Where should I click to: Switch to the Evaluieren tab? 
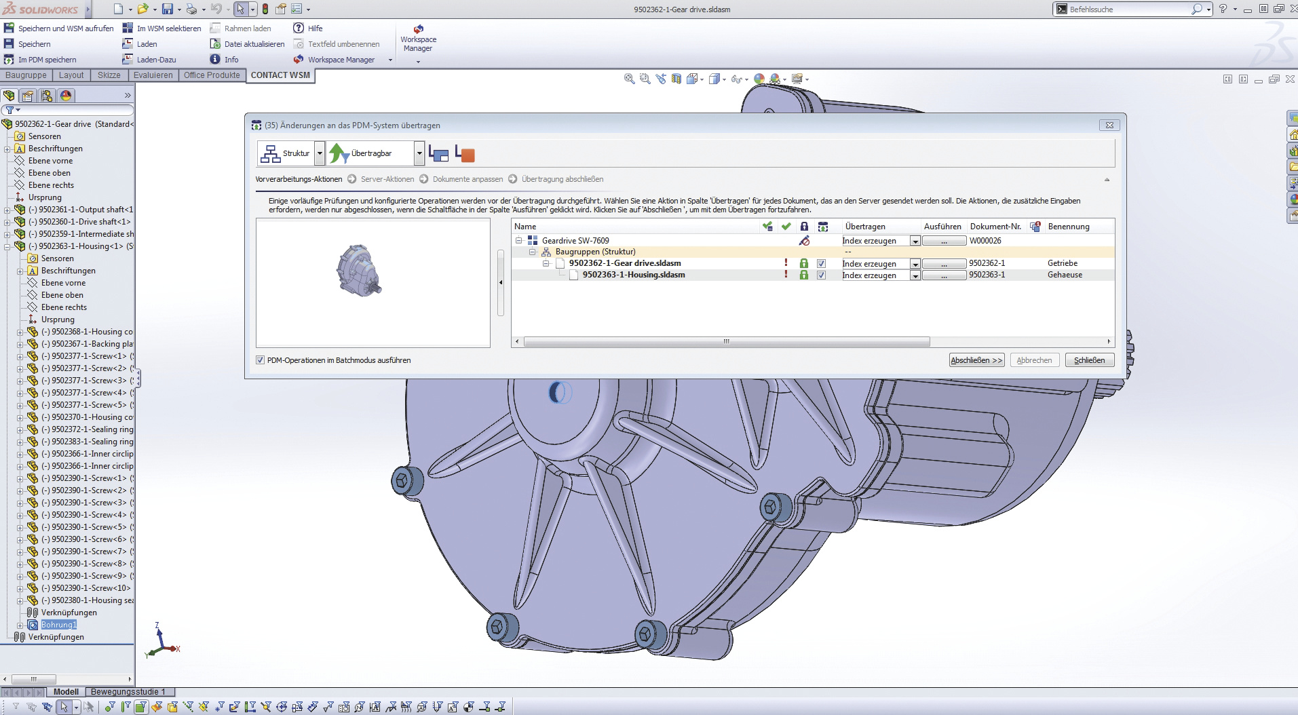coord(153,75)
